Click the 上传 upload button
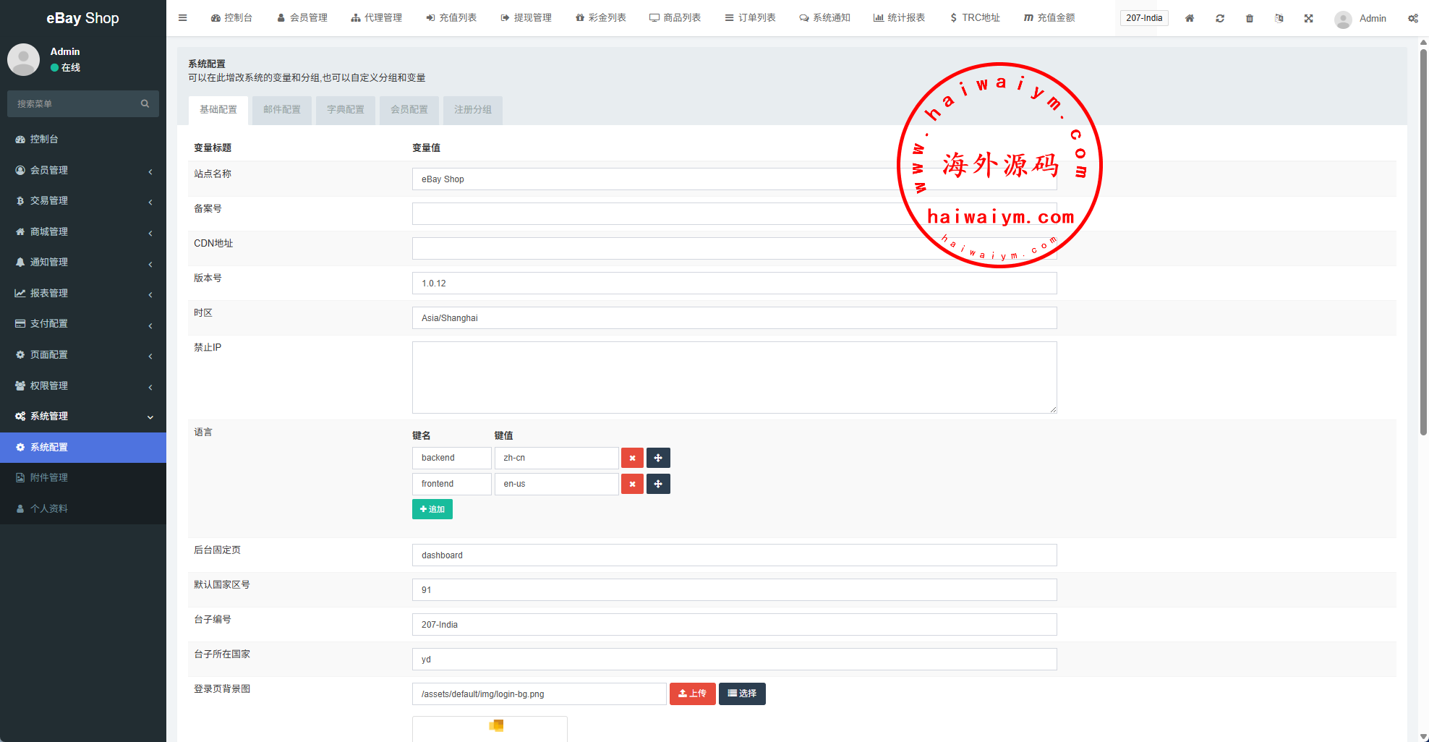 692,694
